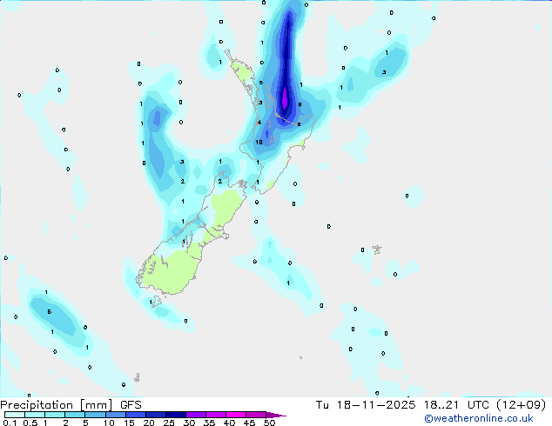Viewport: 552px width, 426px height.
Task: Click the legend label '15'
Action: [x=129, y=423]
